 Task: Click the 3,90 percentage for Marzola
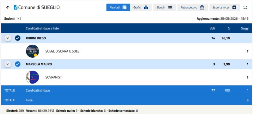pyautogui.click(x=226, y=64)
